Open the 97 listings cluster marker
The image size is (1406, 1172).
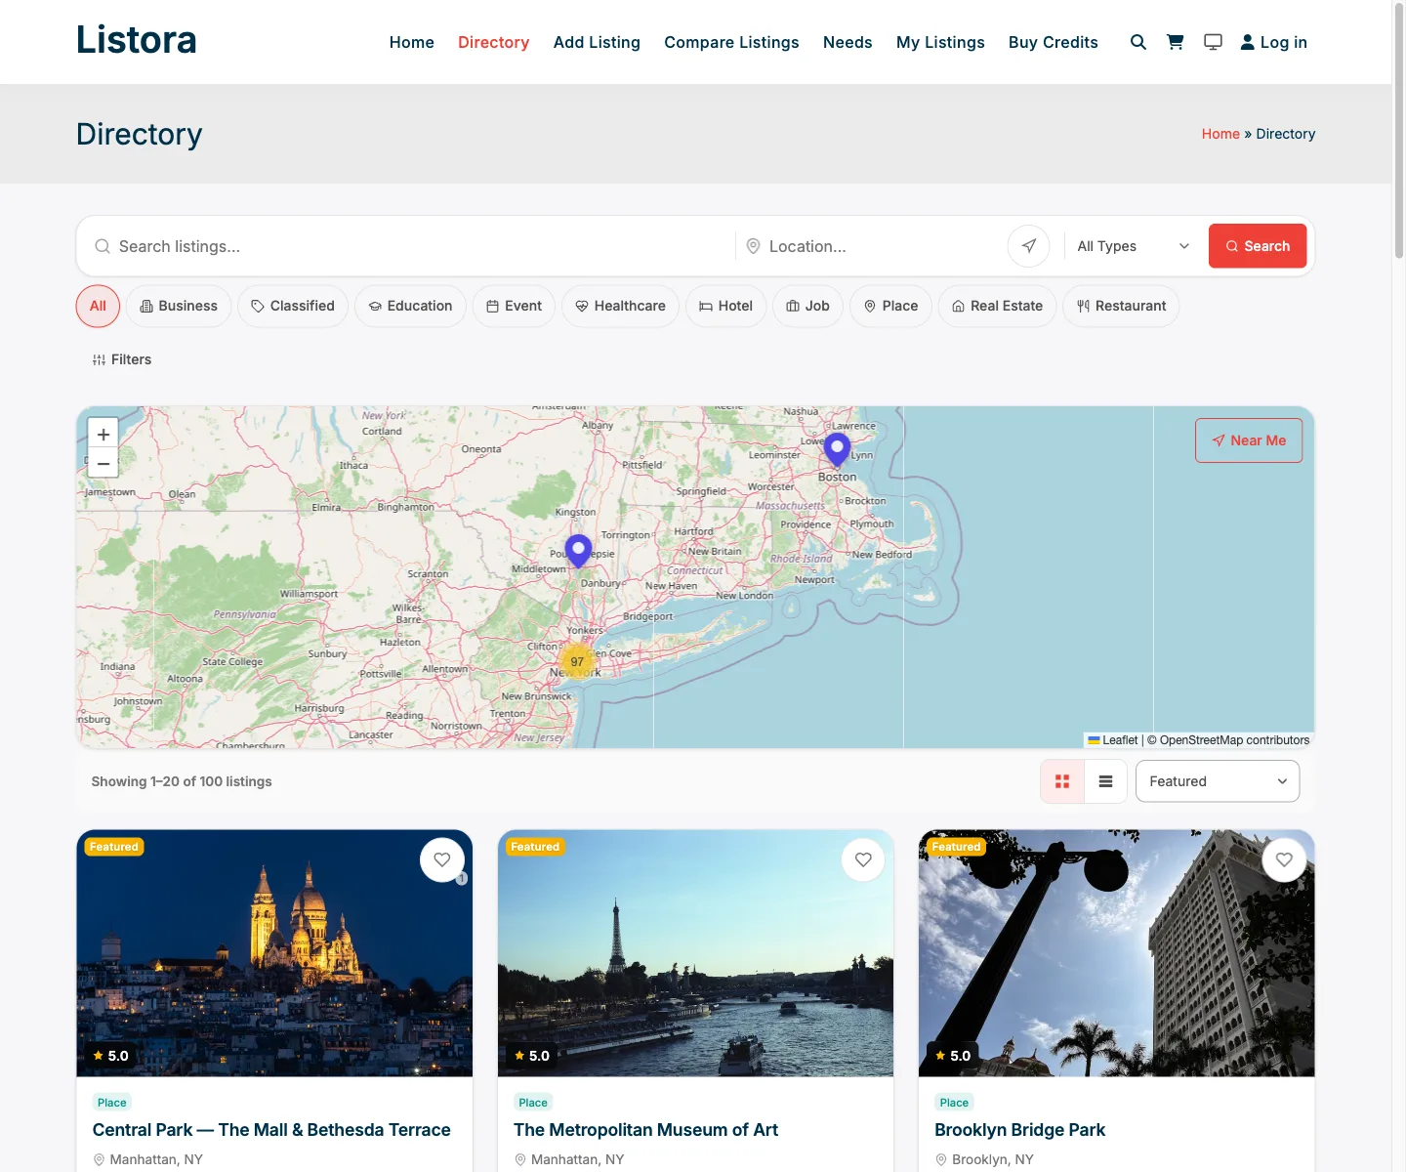point(577,661)
